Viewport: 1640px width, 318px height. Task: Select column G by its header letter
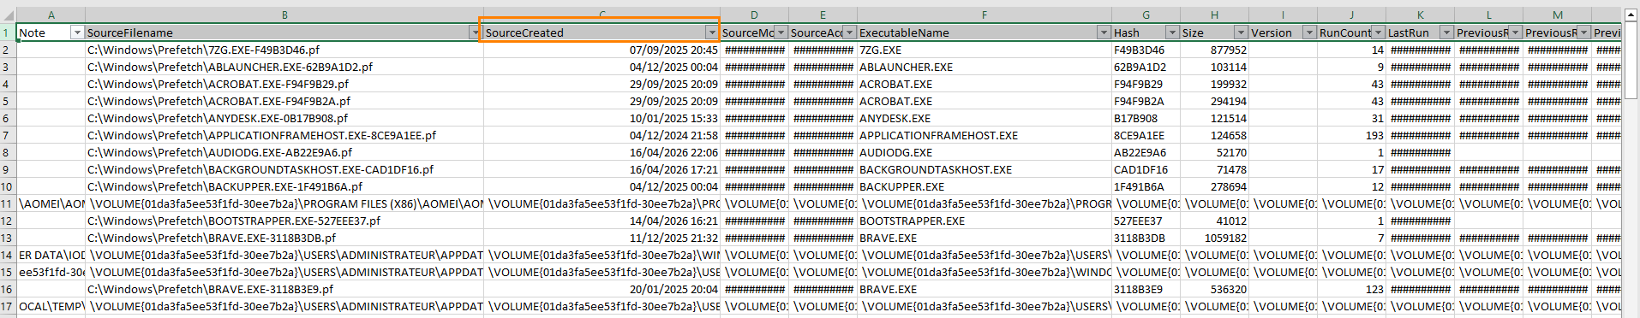(x=1146, y=15)
